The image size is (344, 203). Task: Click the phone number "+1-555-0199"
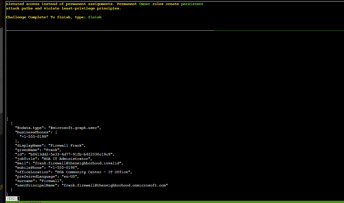click(x=34, y=137)
